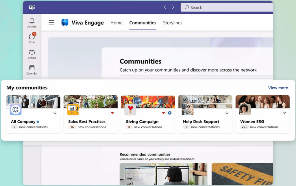Click the Search magnifier icon
The width and height of the screenshot is (296, 186).
187,7
